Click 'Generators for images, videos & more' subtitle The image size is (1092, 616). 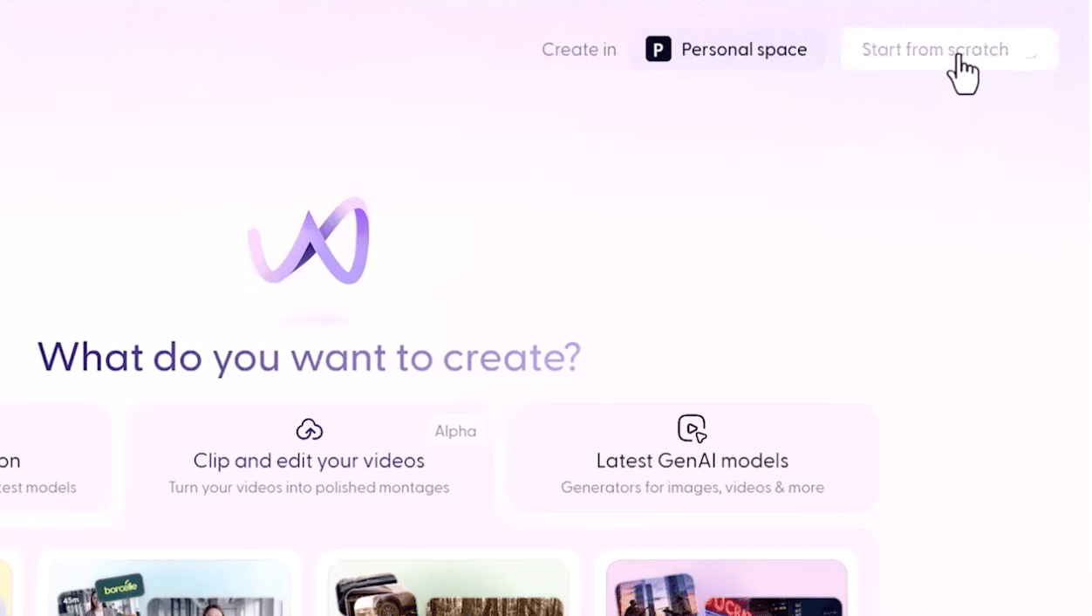point(693,488)
